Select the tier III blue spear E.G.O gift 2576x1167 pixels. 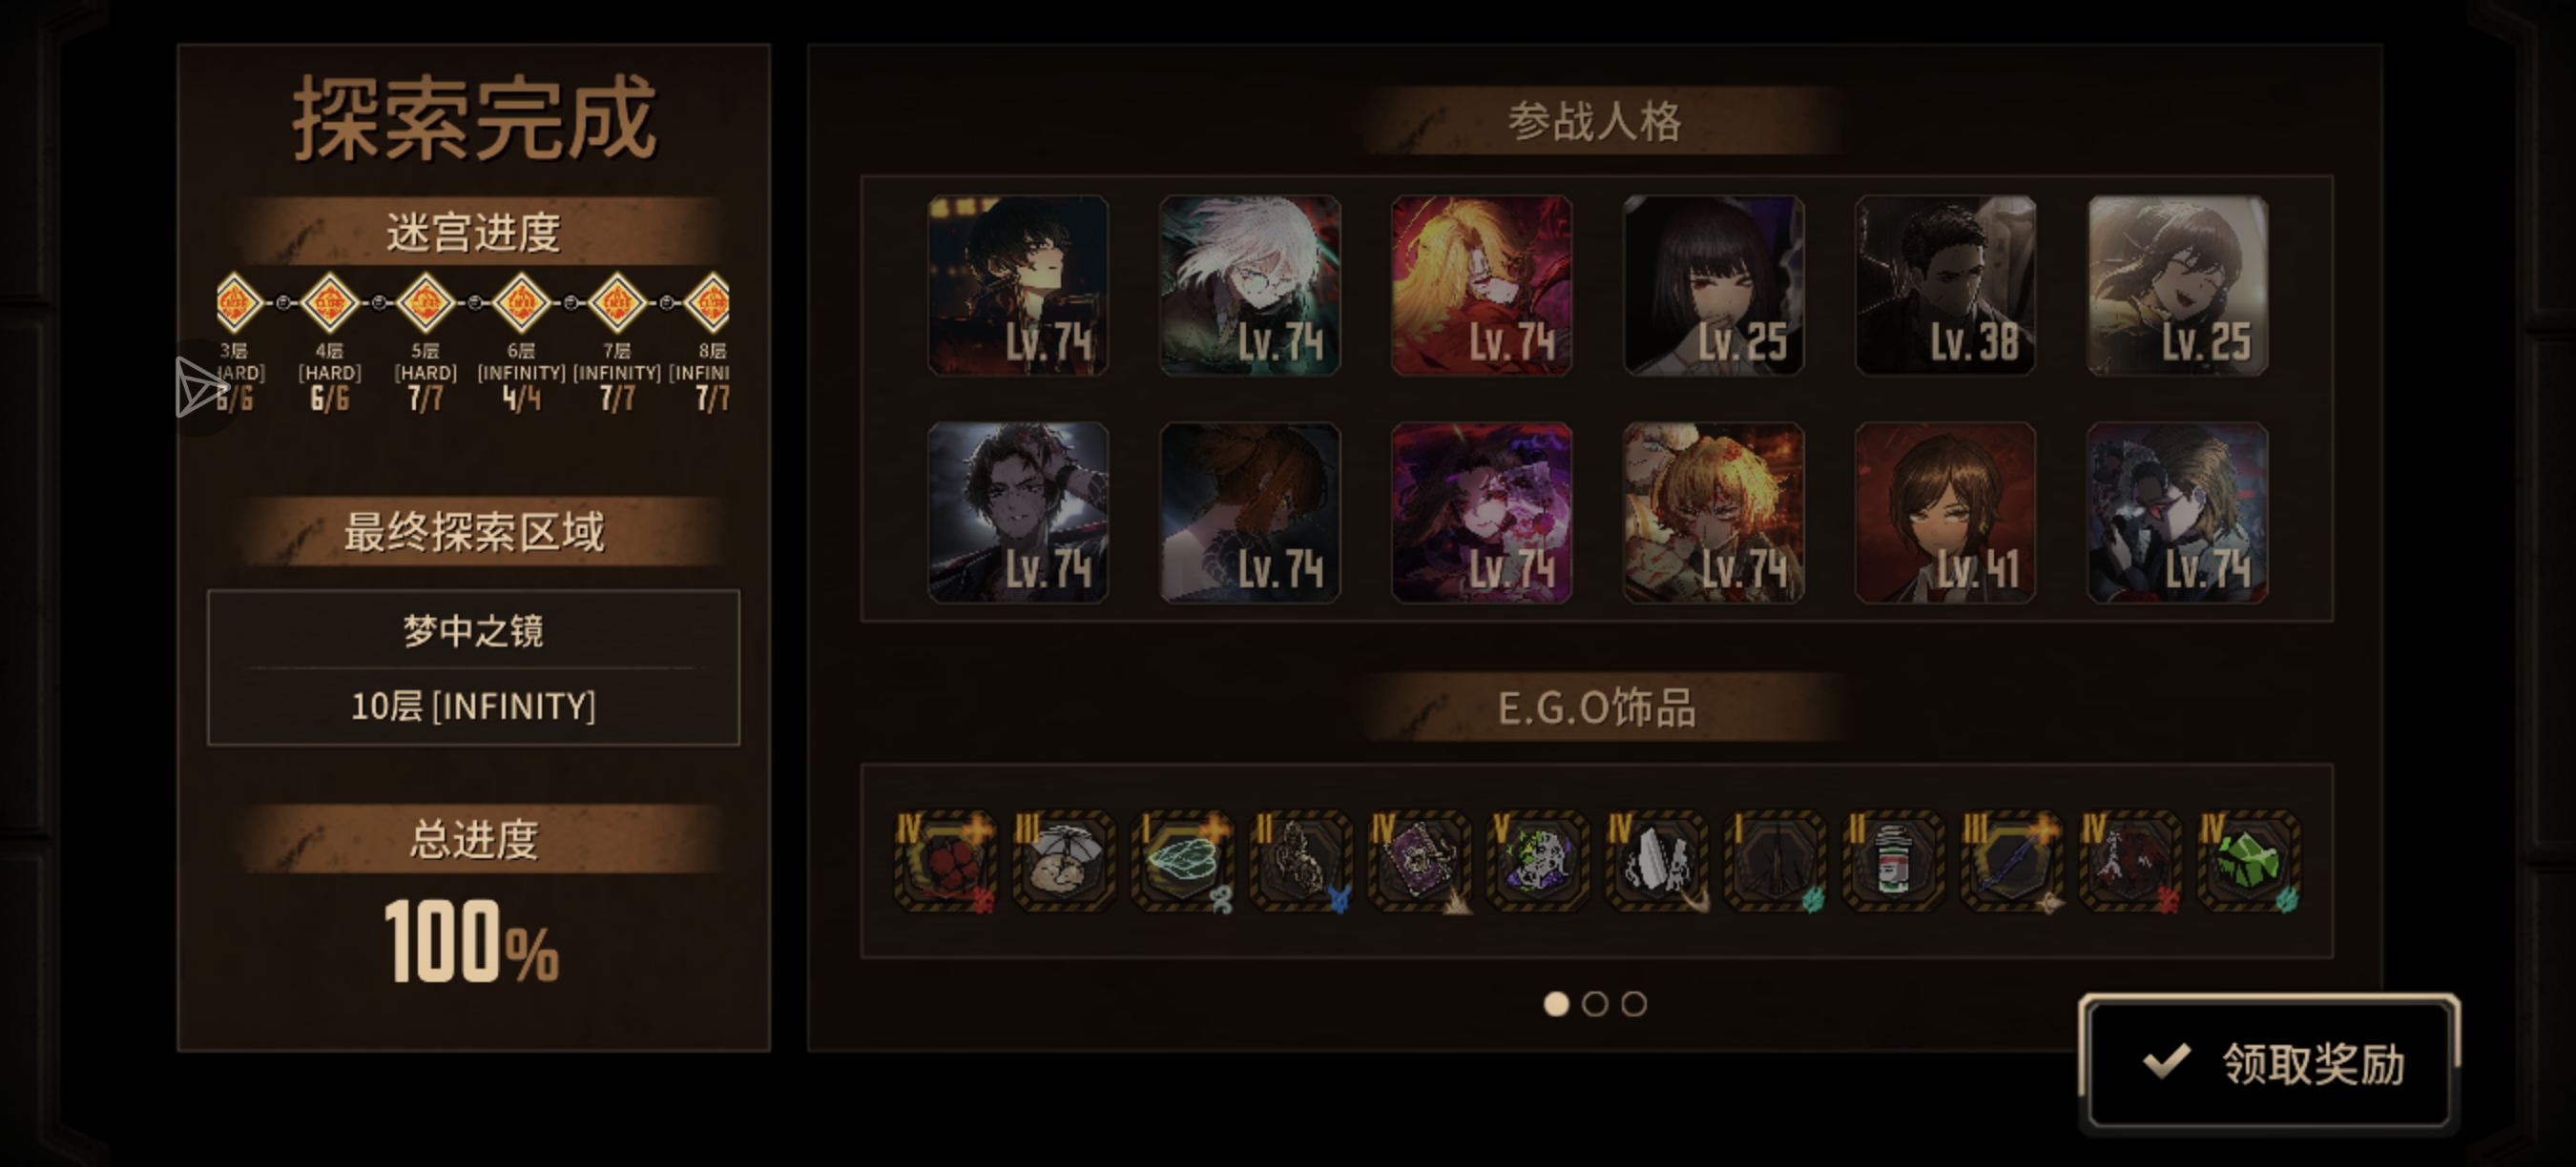2012,860
